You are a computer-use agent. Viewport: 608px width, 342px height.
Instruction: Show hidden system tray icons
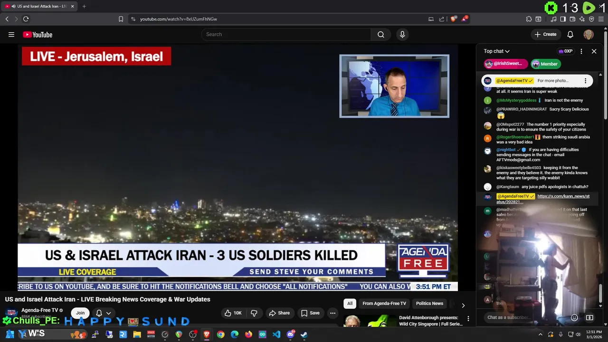(541, 334)
